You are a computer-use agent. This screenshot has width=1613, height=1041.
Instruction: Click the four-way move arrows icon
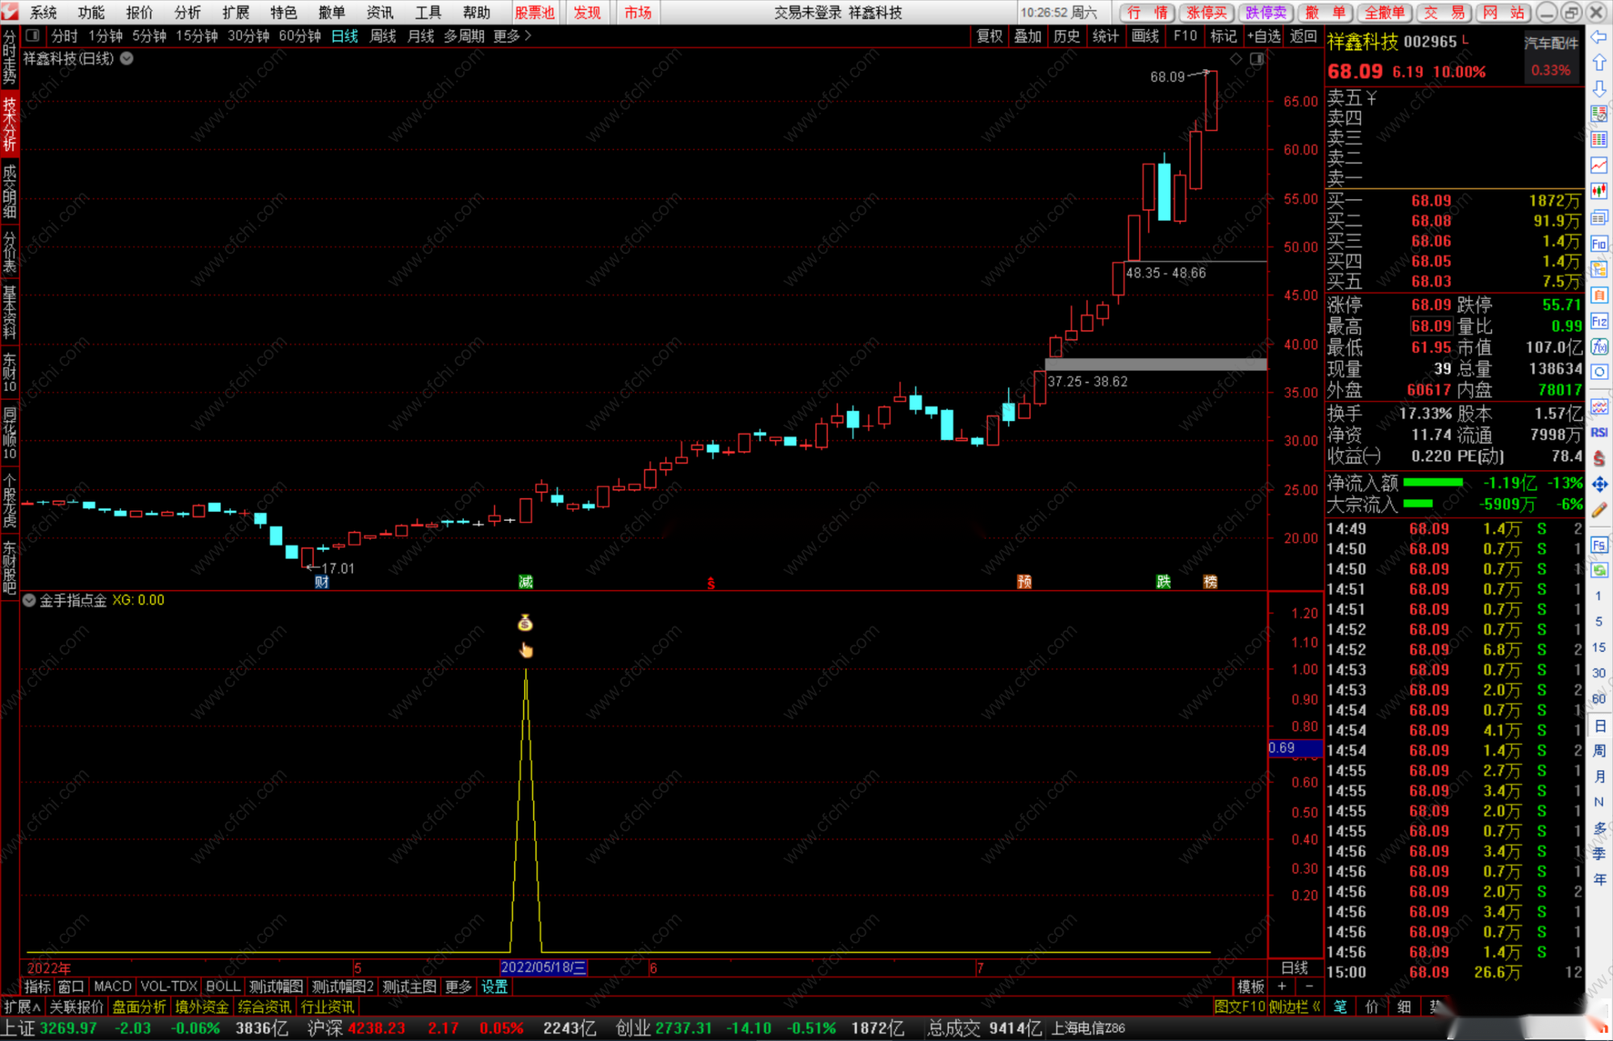coord(1598,484)
